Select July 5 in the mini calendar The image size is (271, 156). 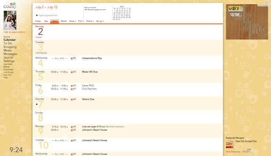[124, 11]
